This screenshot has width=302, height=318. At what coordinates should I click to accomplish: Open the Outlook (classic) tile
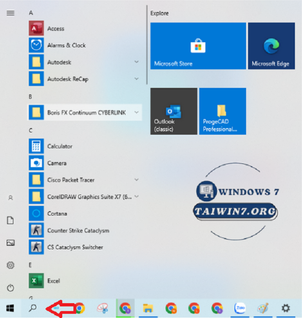(174, 111)
